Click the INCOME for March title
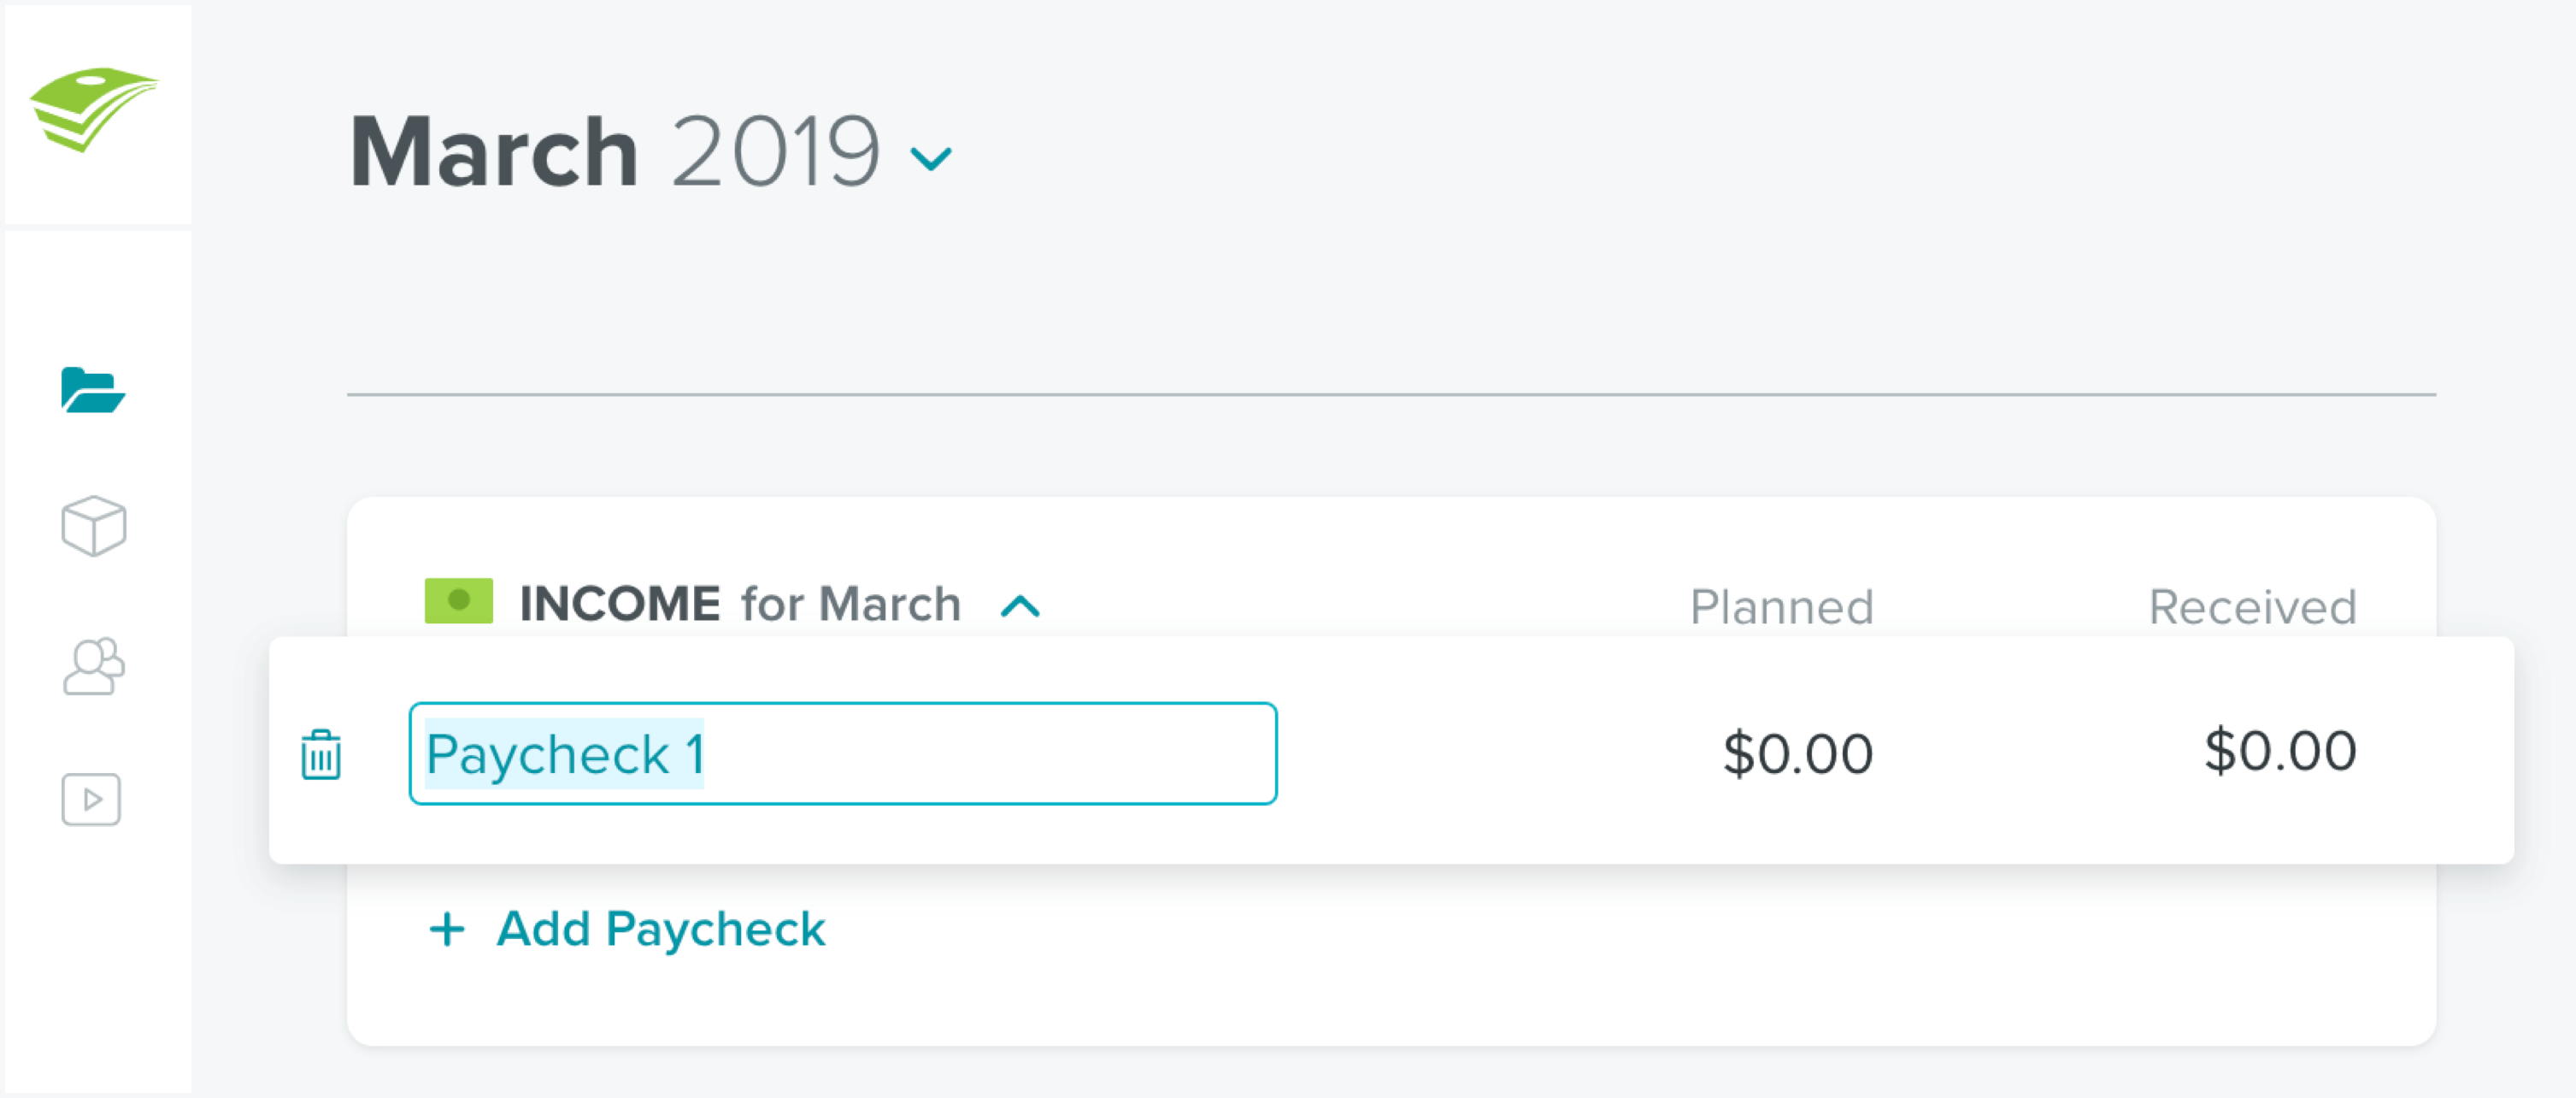The image size is (2576, 1098). click(x=740, y=604)
